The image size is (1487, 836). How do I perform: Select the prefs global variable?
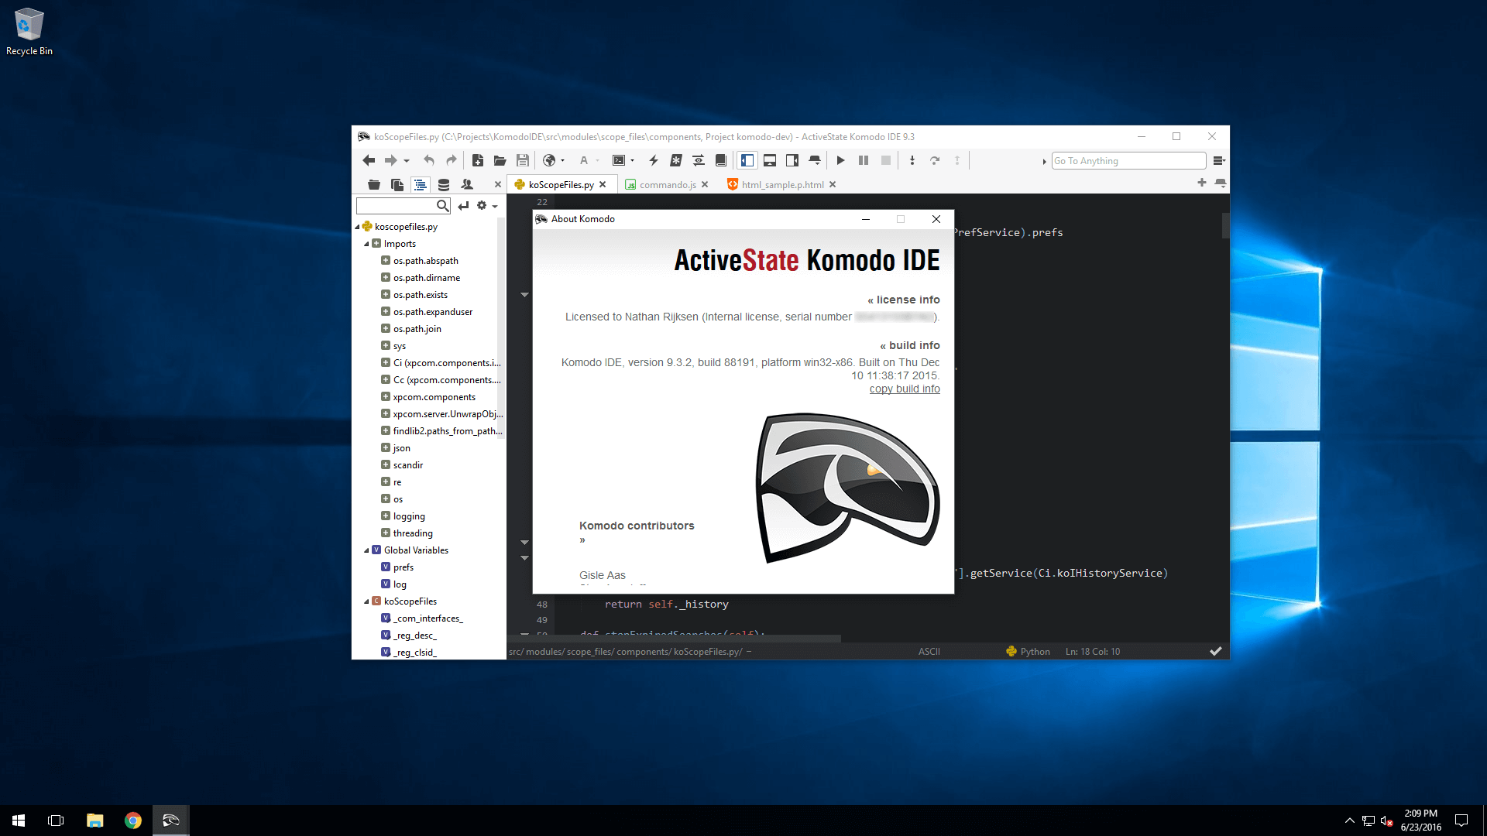403,567
